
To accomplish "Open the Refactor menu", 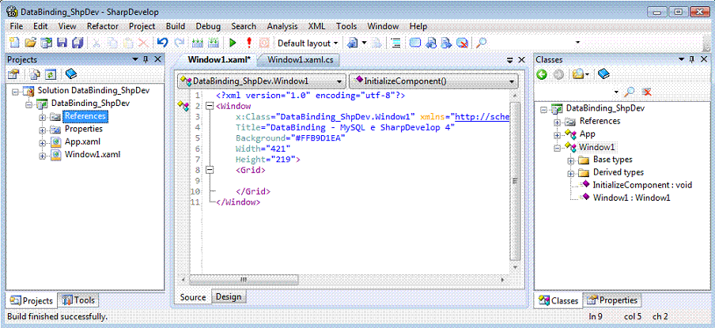I will coord(103,26).
